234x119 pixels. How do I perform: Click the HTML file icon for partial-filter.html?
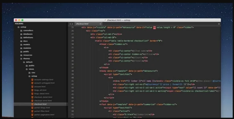pyautogui.click(x=32, y=111)
